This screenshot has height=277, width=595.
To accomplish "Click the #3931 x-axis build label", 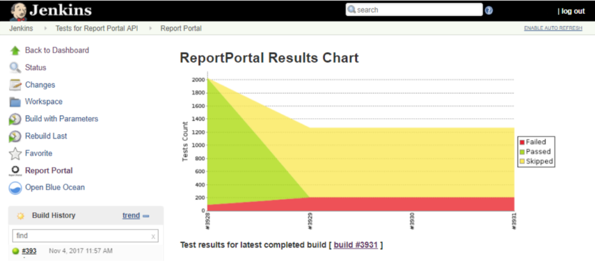I will 514,222.
